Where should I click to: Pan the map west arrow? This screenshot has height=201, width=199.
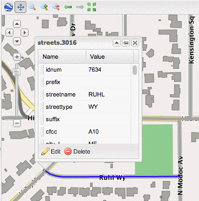point(10,33)
